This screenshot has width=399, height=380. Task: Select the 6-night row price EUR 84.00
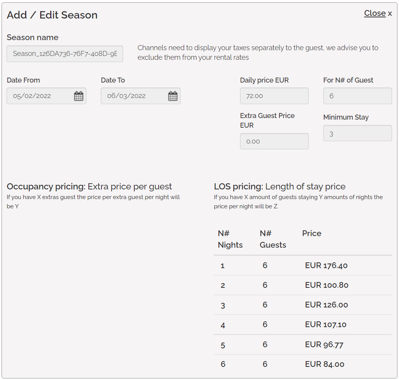(x=325, y=364)
